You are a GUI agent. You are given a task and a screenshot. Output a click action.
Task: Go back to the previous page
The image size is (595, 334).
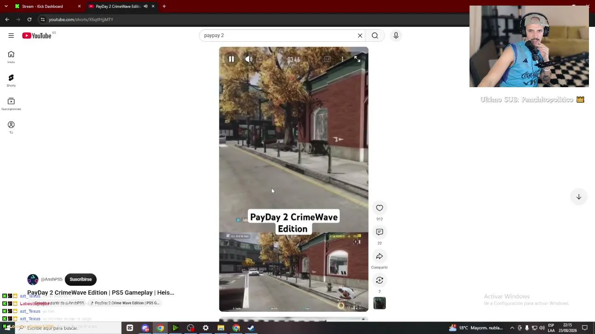click(x=7, y=19)
